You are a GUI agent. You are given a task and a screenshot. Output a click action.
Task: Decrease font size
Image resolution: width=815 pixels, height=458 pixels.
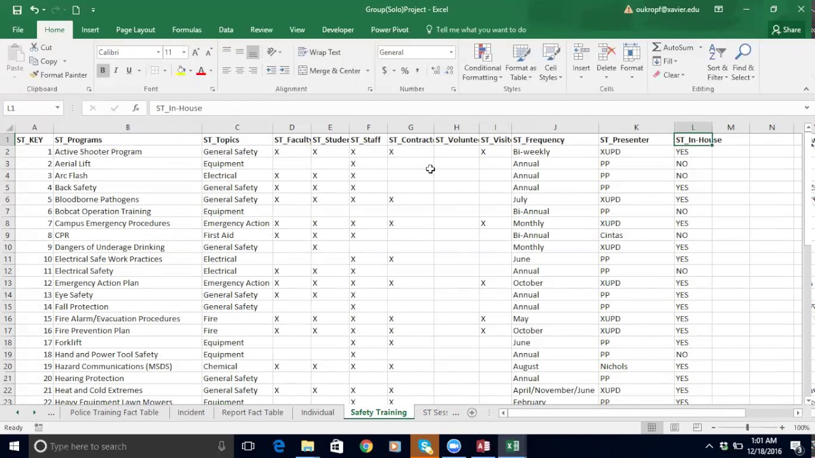click(208, 52)
